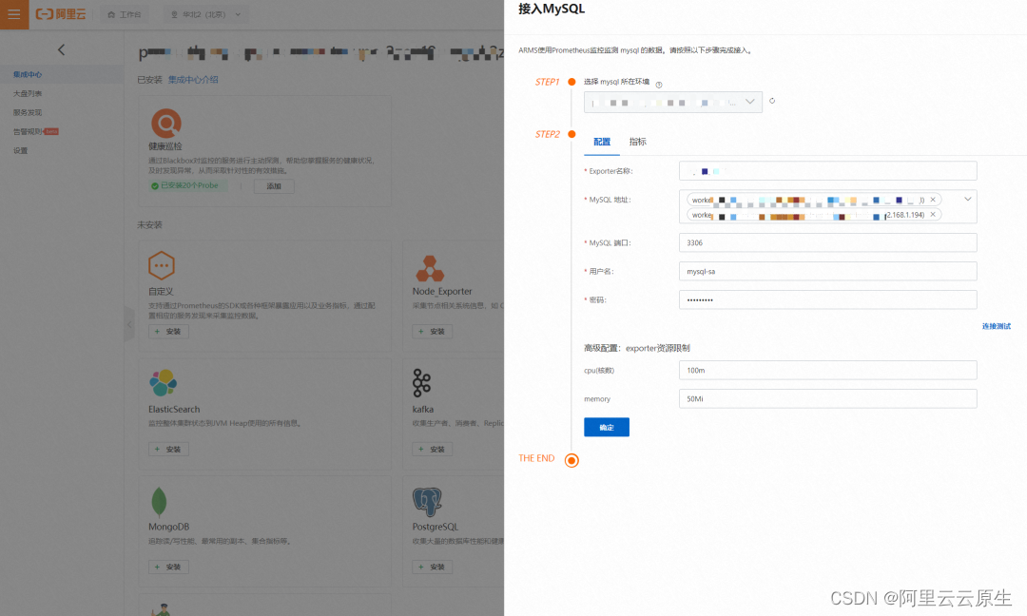The width and height of the screenshot is (1027, 616).
Task: Select 服务发现 in the sidebar
Action: pyautogui.click(x=28, y=112)
